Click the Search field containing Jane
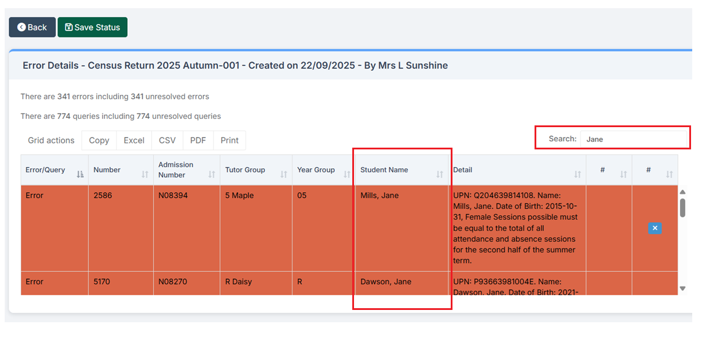The image size is (701, 341). coord(633,139)
